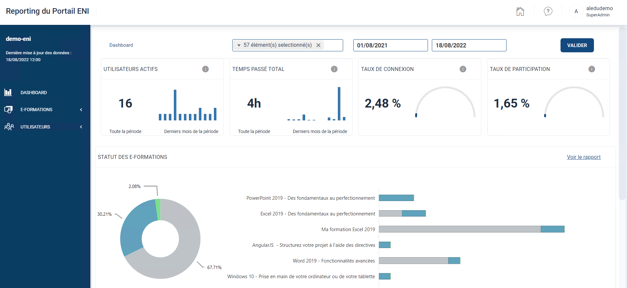Click the Dashboard breadcrumb link
This screenshot has width=627, height=288.
click(121, 45)
